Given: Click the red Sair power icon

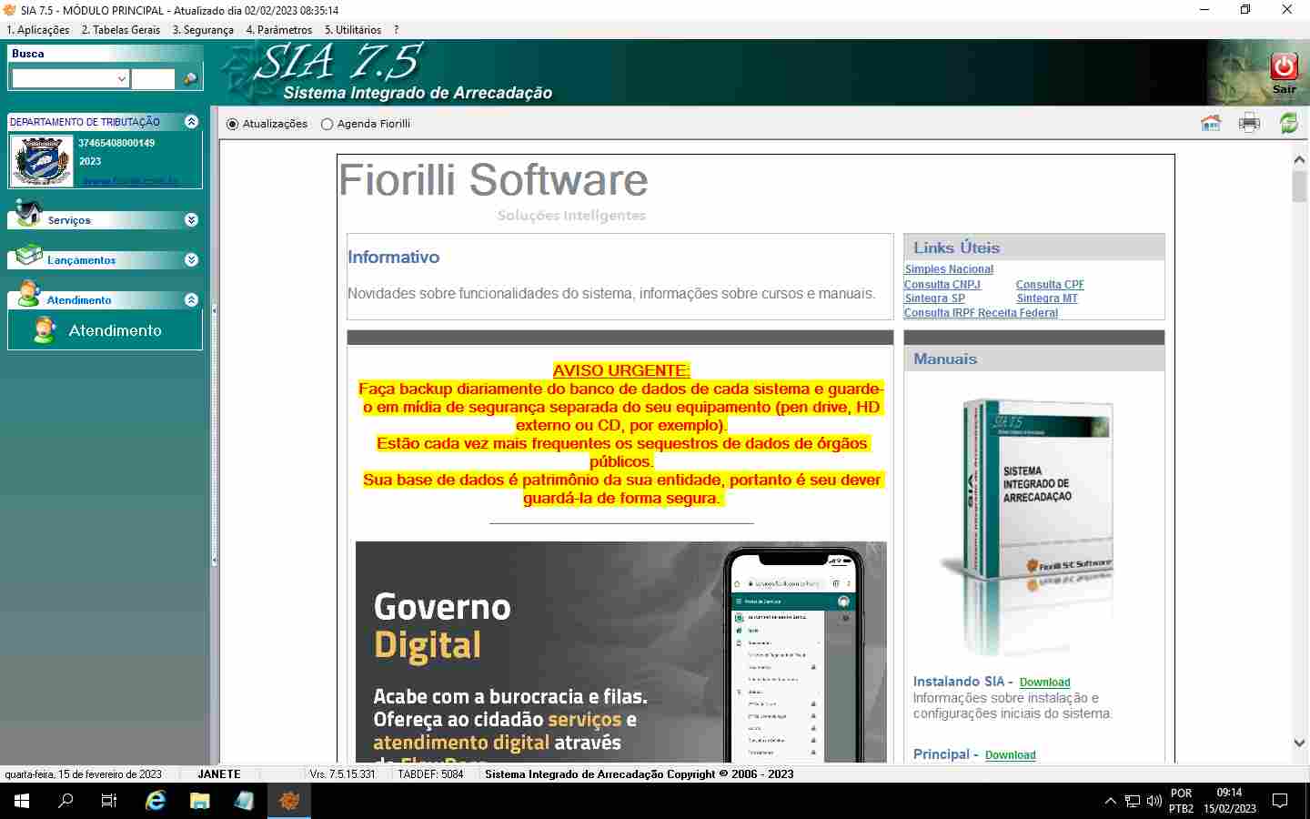Looking at the screenshot, I should click(1284, 67).
